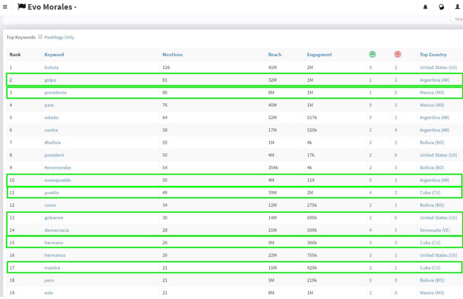Open the hamburger menu

click(x=5, y=7)
